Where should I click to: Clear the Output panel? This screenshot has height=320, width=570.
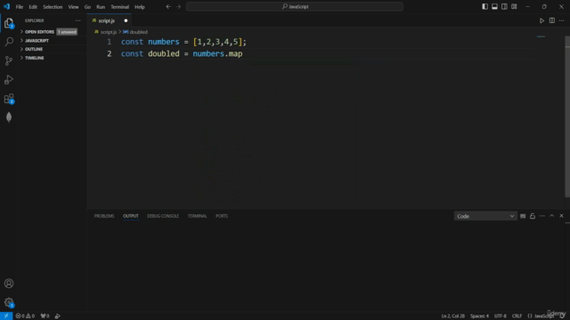coord(523,216)
